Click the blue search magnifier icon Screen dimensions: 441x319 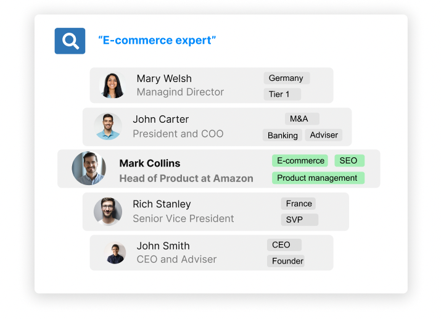pos(70,41)
